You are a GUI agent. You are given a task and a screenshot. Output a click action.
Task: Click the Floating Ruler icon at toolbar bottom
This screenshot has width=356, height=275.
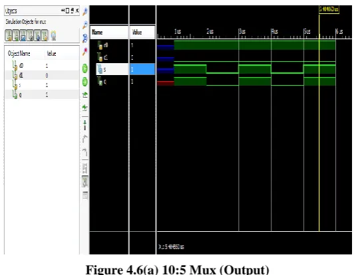point(85,195)
